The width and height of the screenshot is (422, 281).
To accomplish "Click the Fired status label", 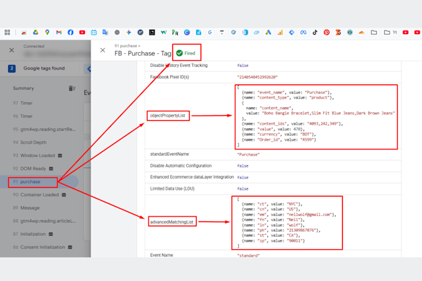I will tap(189, 53).
